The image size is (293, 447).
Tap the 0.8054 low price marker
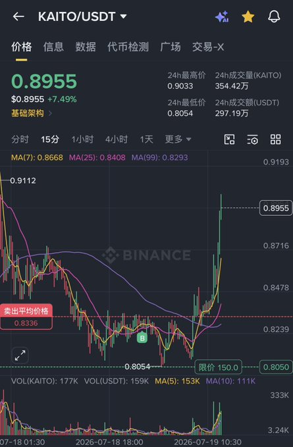click(x=138, y=367)
